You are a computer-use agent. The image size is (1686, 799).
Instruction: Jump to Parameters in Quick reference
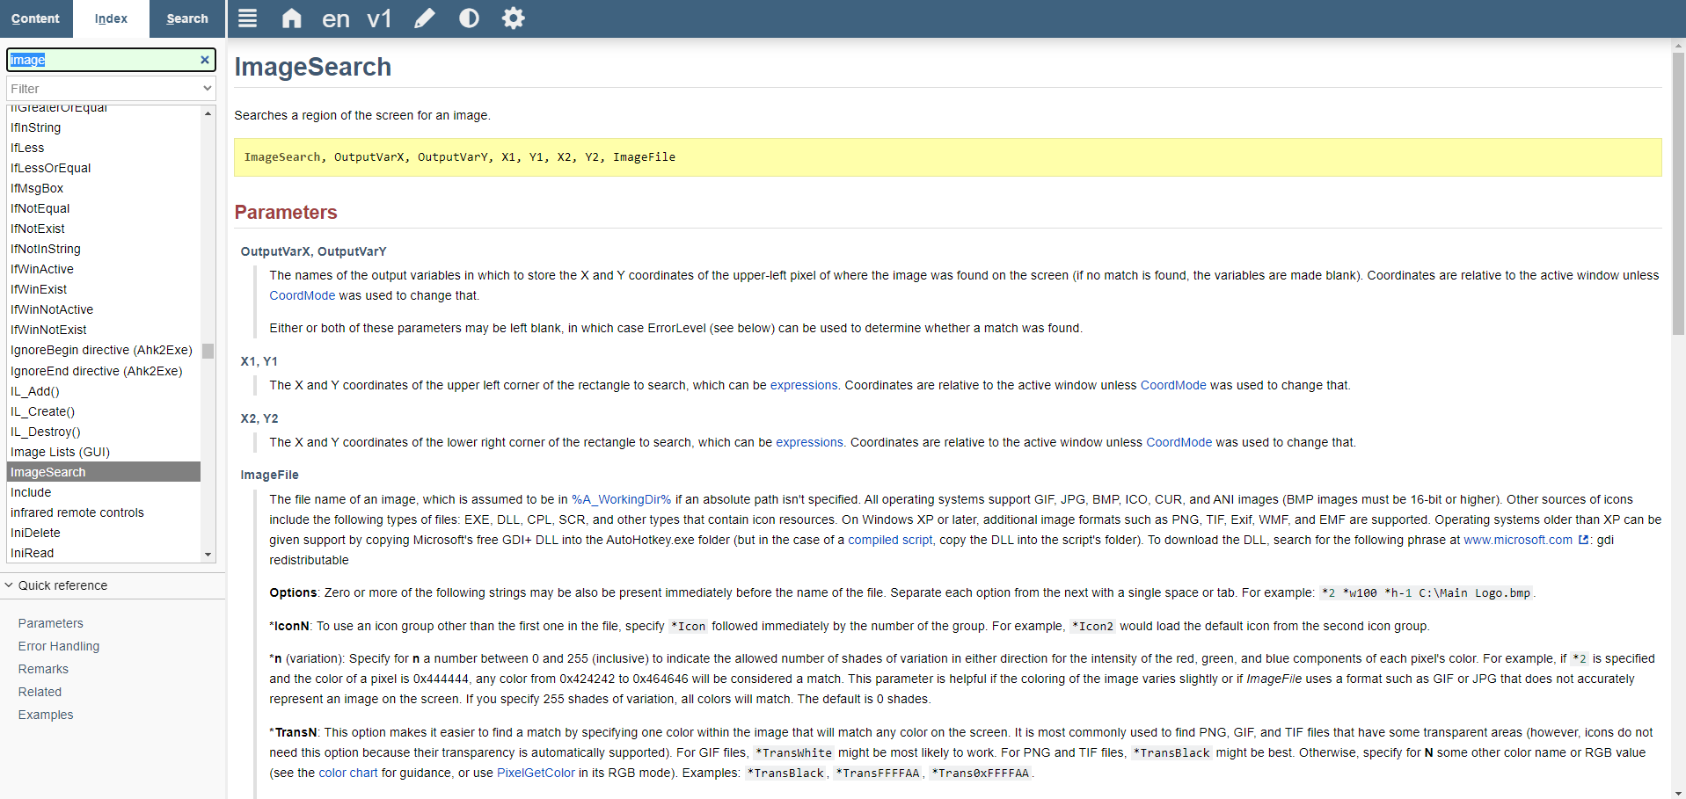click(x=51, y=623)
